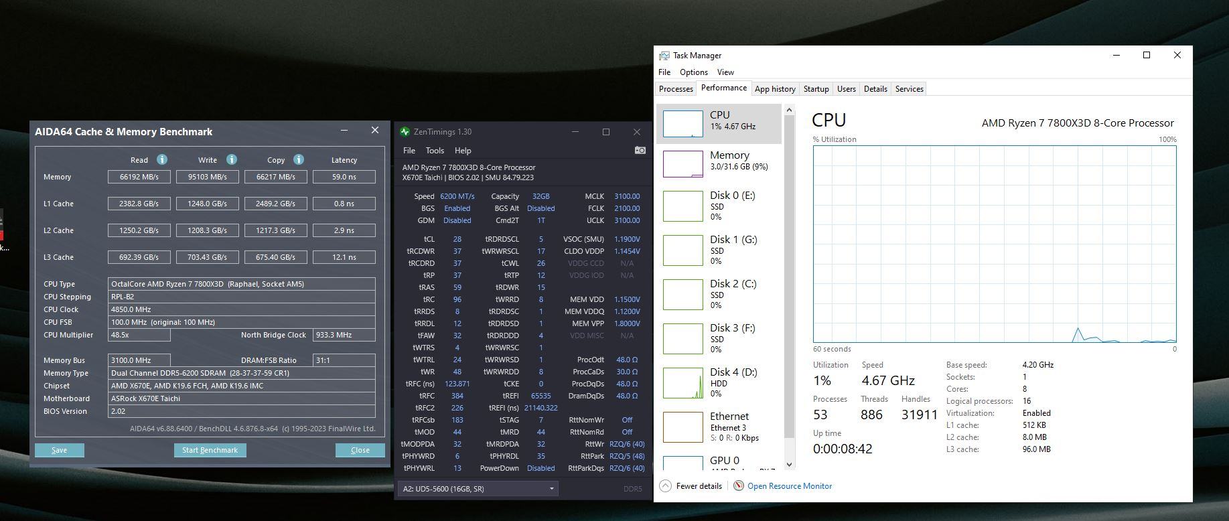Open Disk 4 (D:) HDD performance view
Image resolution: width=1229 pixels, height=521 pixels.
(x=718, y=382)
